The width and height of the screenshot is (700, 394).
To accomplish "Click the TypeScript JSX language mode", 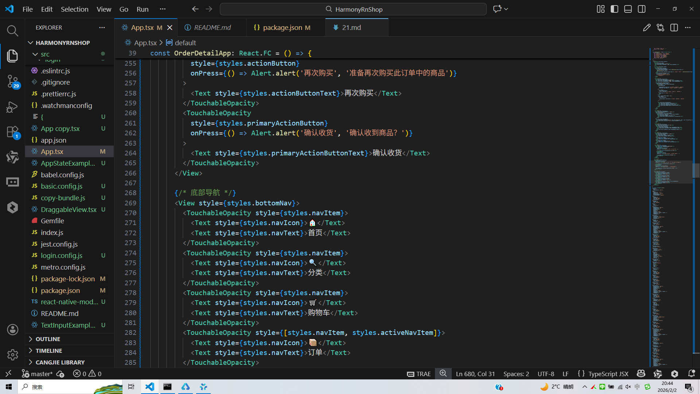I will point(608,374).
